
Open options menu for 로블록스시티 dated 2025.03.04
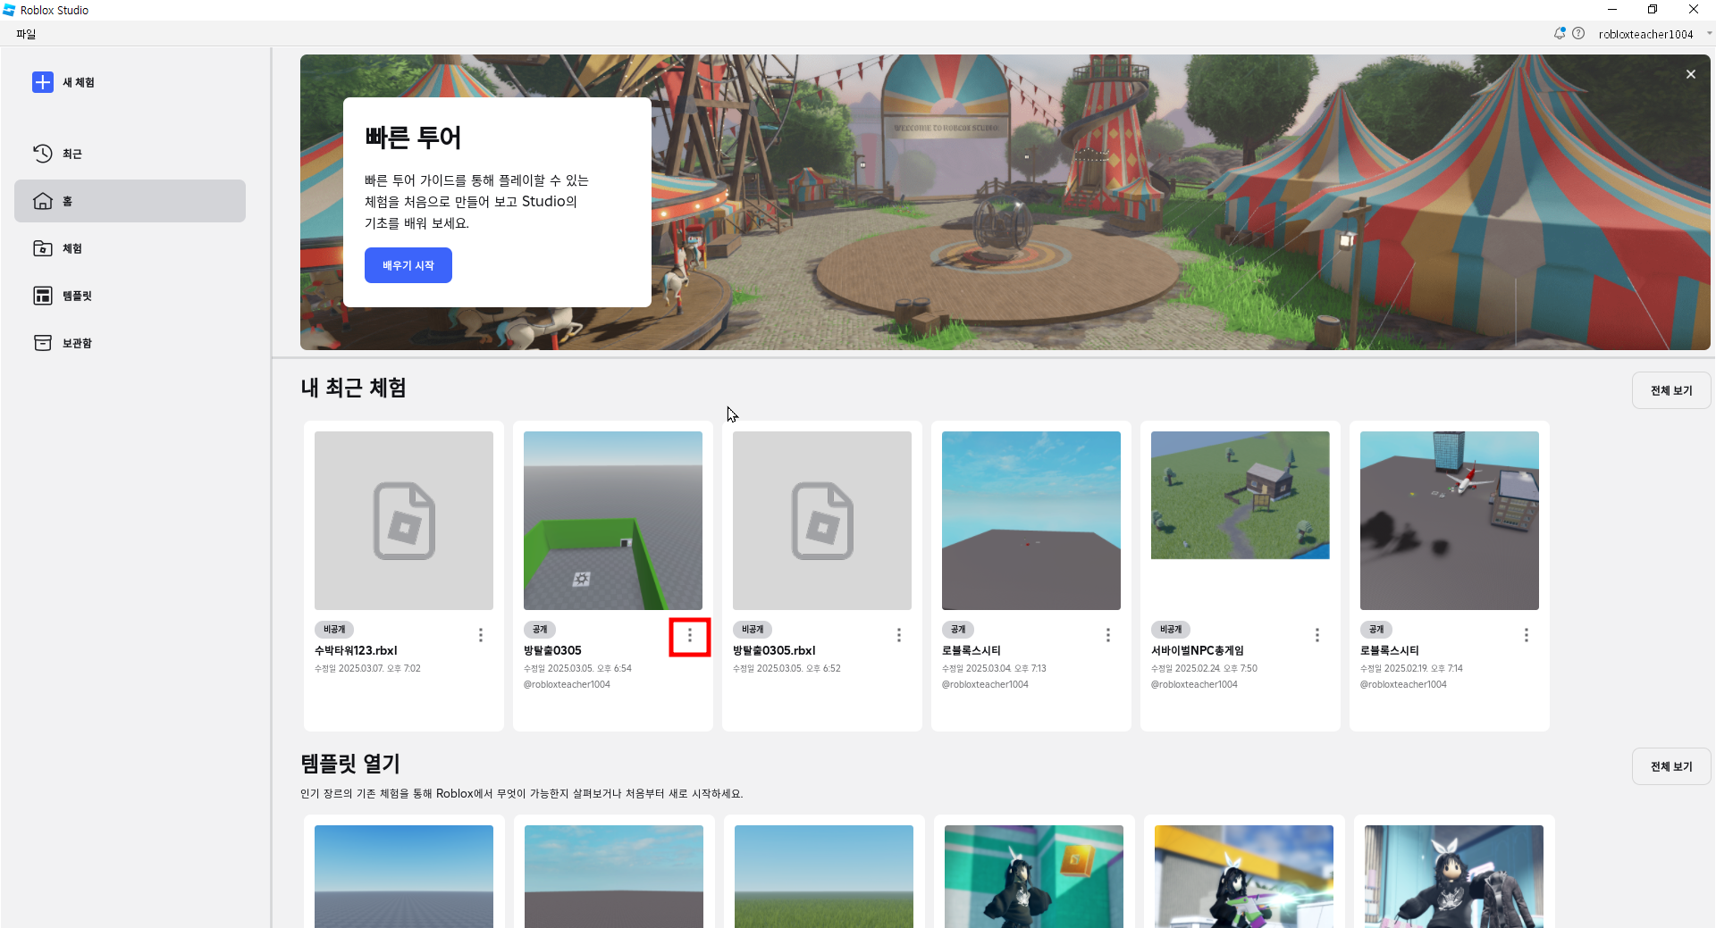click(x=1108, y=635)
